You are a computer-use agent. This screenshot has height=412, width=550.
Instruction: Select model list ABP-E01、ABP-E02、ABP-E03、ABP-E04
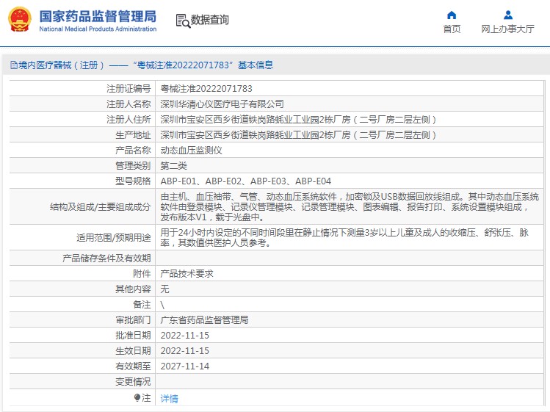click(x=245, y=181)
